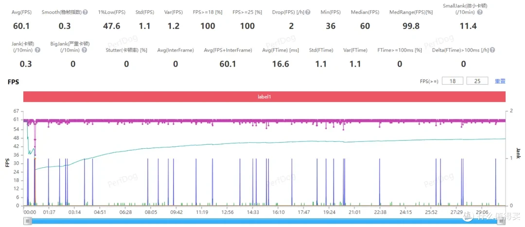Click the 22:38 time axis label

click(x=380, y=212)
